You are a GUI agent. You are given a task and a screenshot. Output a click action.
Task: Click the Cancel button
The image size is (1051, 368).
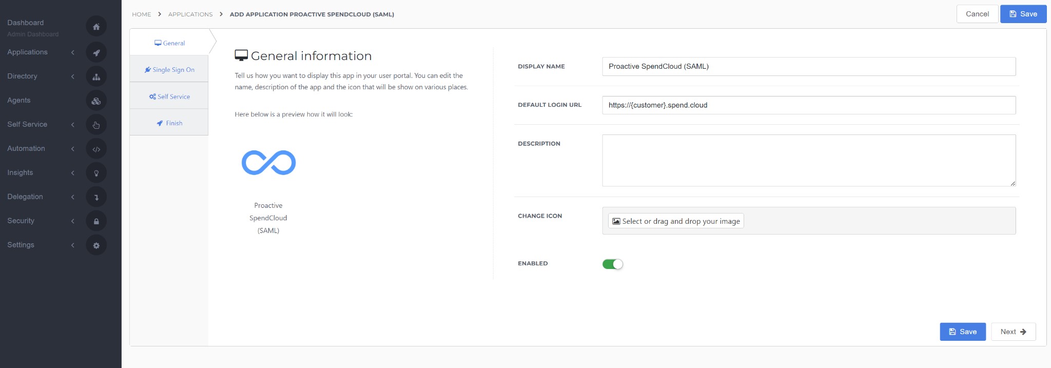click(x=977, y=14)
